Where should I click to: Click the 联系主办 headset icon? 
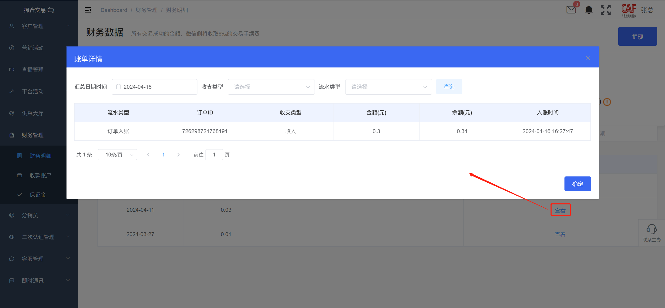651,229
